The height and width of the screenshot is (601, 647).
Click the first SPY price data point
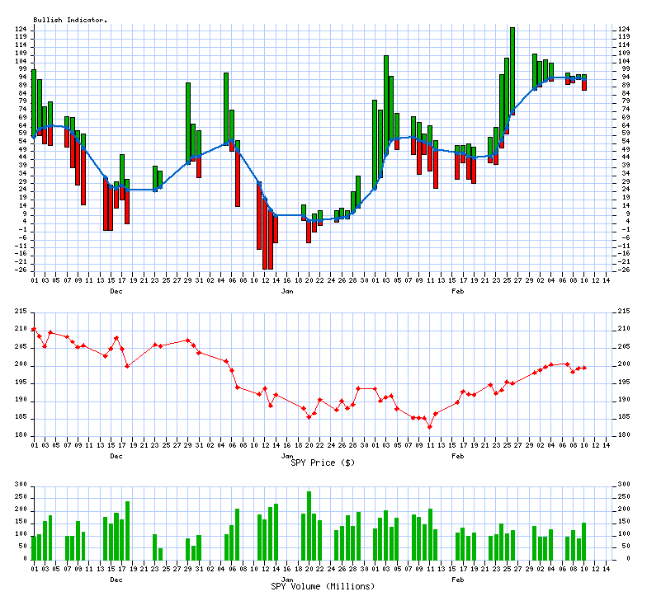pyautogui.click(x=34, y=328)
